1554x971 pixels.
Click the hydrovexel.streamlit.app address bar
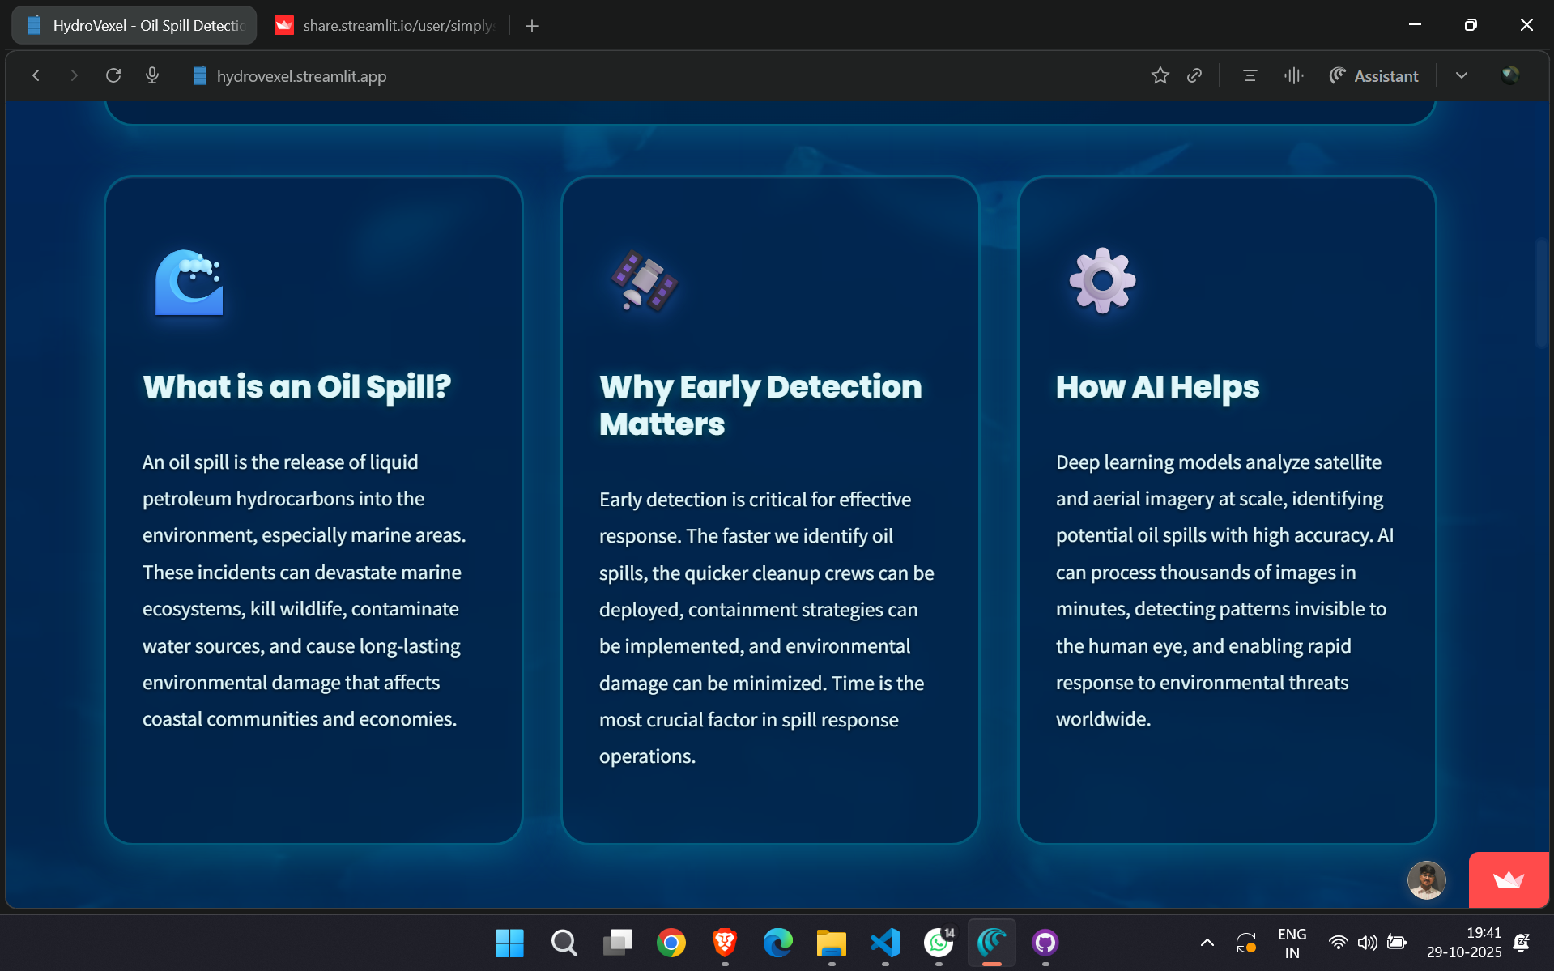300,75
